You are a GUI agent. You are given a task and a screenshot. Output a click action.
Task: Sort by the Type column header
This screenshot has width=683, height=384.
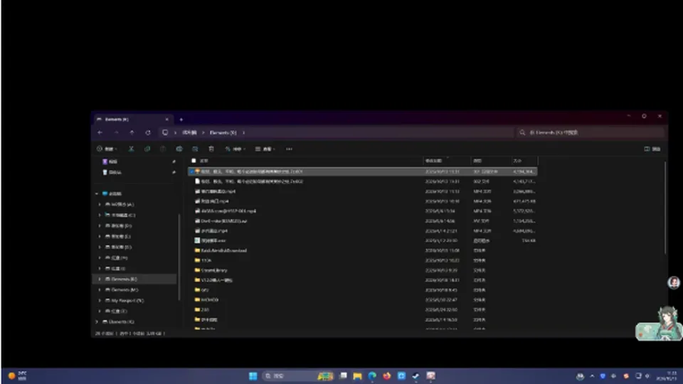[491, 161]
